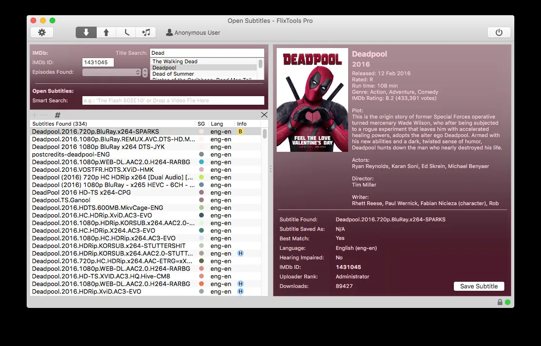Clear results with the X icon
The width and height of the screenshot is (541, 346).
pyautogui.click(x=264, y=115)
